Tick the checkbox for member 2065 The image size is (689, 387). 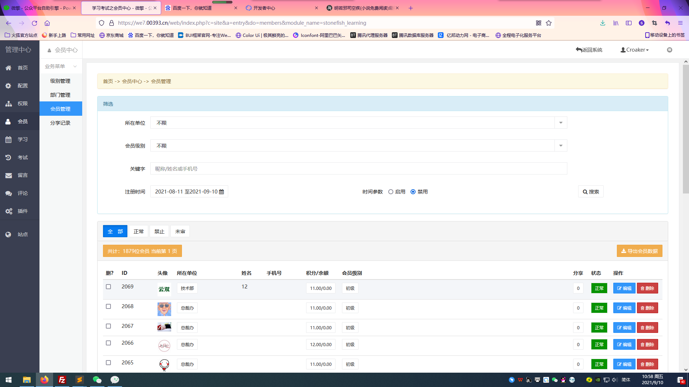click(108, 363)
